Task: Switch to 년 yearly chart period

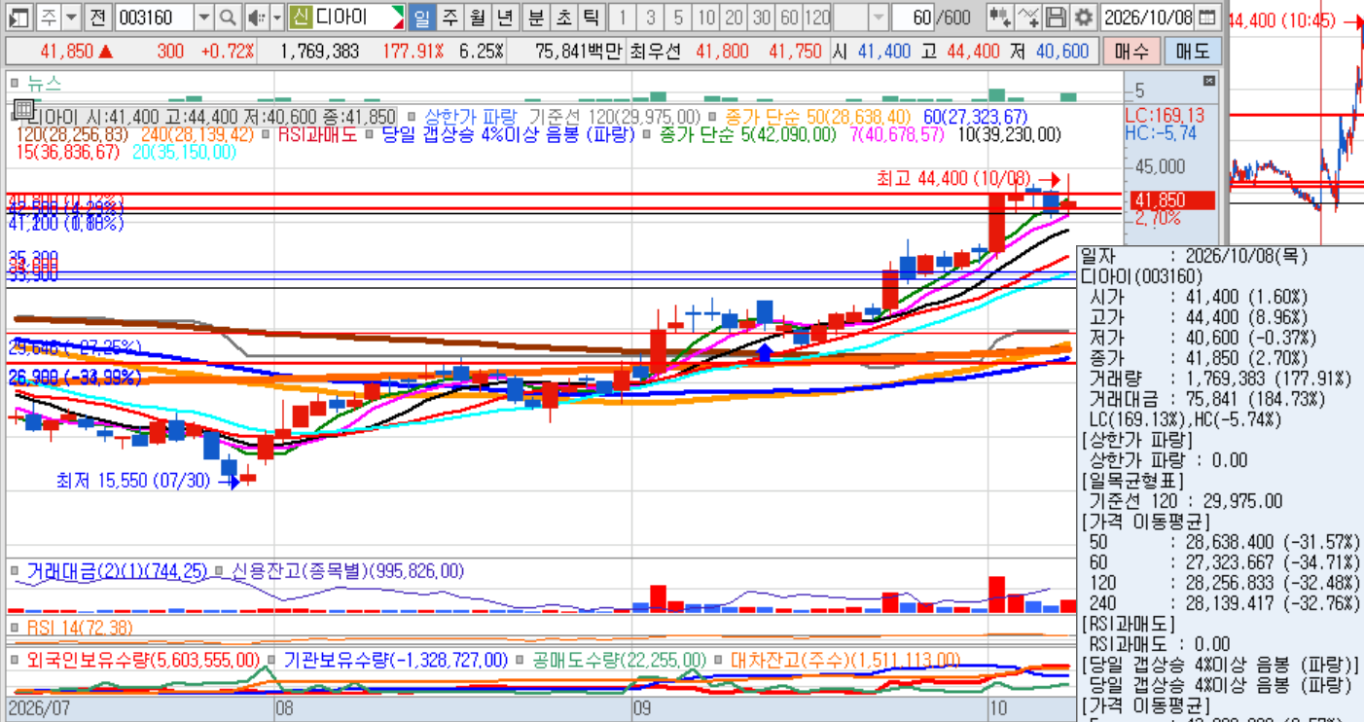Action: [504, 17]
